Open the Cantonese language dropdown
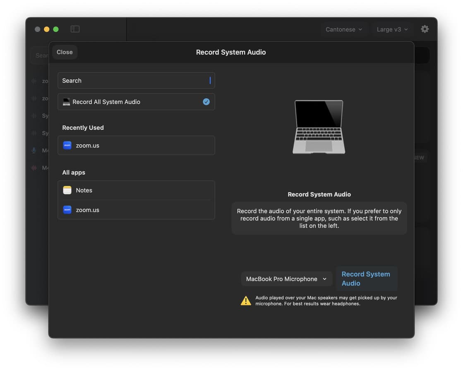 tap(343, 29)
